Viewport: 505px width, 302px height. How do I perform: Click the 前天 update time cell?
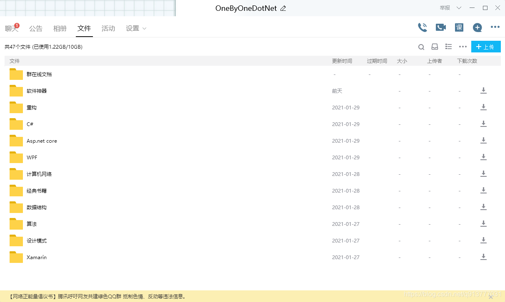[337, 91]
